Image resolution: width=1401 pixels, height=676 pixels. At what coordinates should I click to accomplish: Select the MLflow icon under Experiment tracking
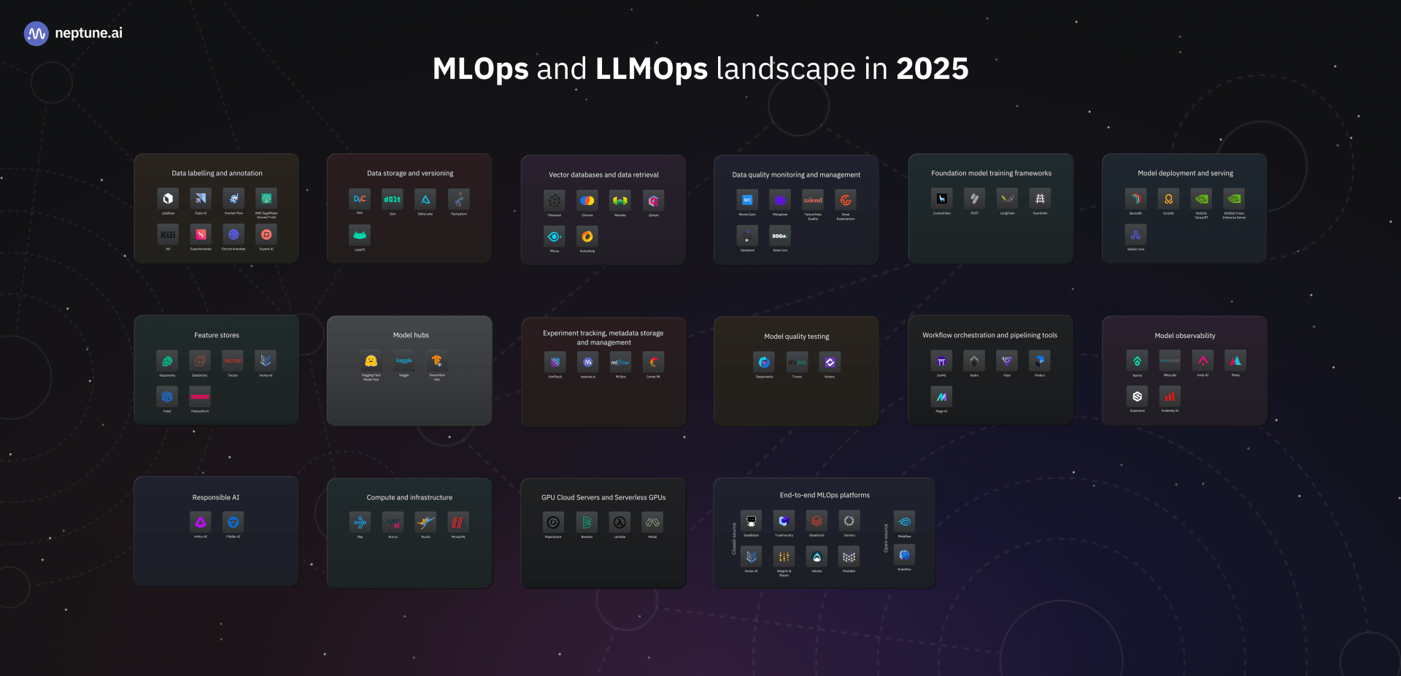pos(620,362)
